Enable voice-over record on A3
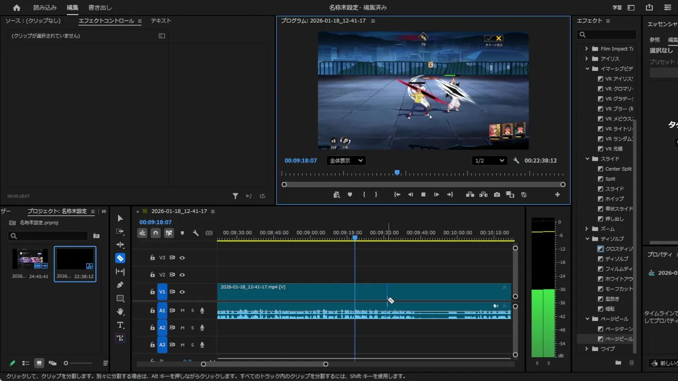678x381 pixels. tap(202, 344)
